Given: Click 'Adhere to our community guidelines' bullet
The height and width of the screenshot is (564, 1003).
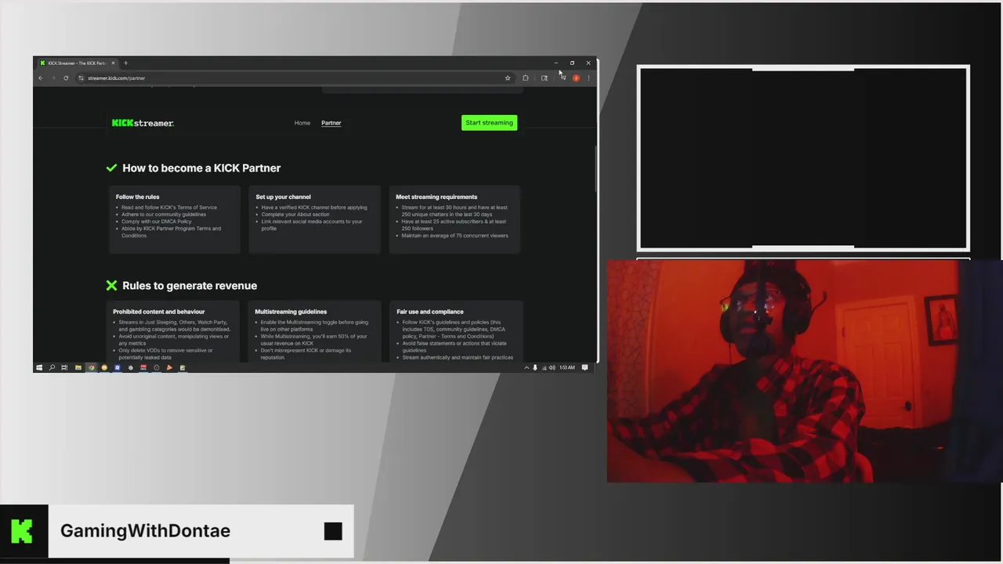Looking at the screenshot, I should 164,215.
